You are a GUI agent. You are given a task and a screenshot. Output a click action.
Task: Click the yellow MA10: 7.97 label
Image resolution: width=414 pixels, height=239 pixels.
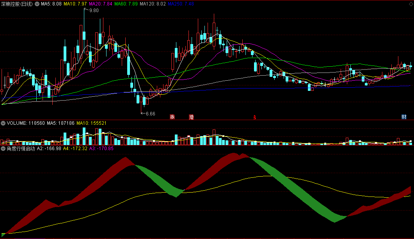click(x=75, y=4)
